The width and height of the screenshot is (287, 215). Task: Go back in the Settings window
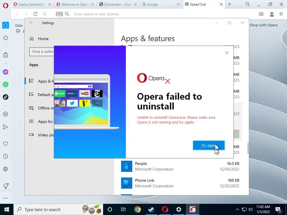point(31,23)
